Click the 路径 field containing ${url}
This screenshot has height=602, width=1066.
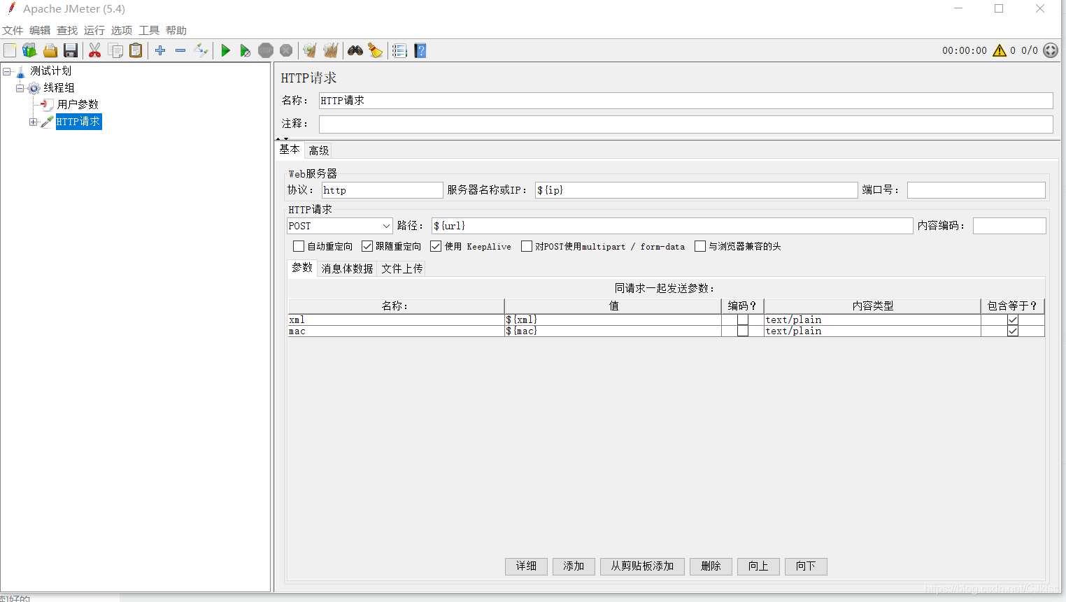point(672,226)
